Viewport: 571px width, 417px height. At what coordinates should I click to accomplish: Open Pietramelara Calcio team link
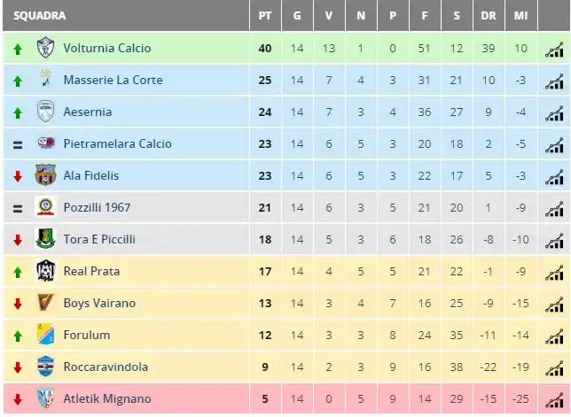pos(118,143)
